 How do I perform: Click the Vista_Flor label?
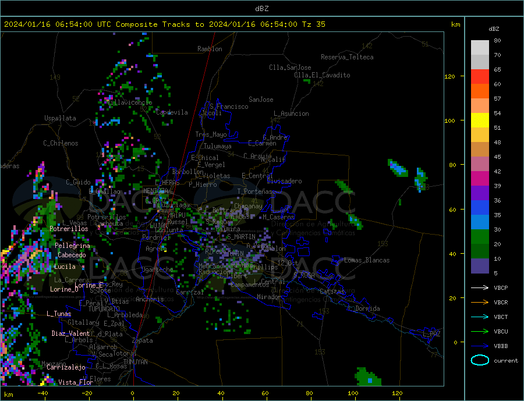(76, 382)
